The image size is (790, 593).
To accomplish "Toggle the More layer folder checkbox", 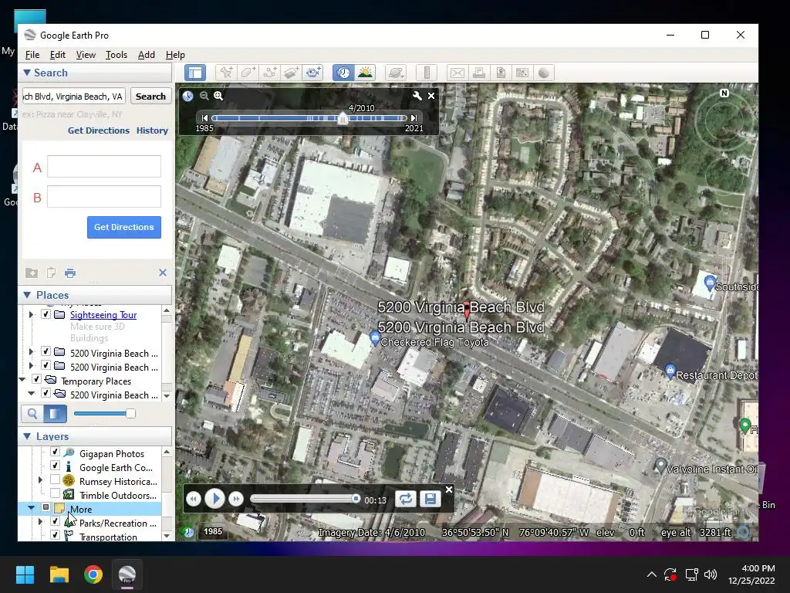I will 46,507.
